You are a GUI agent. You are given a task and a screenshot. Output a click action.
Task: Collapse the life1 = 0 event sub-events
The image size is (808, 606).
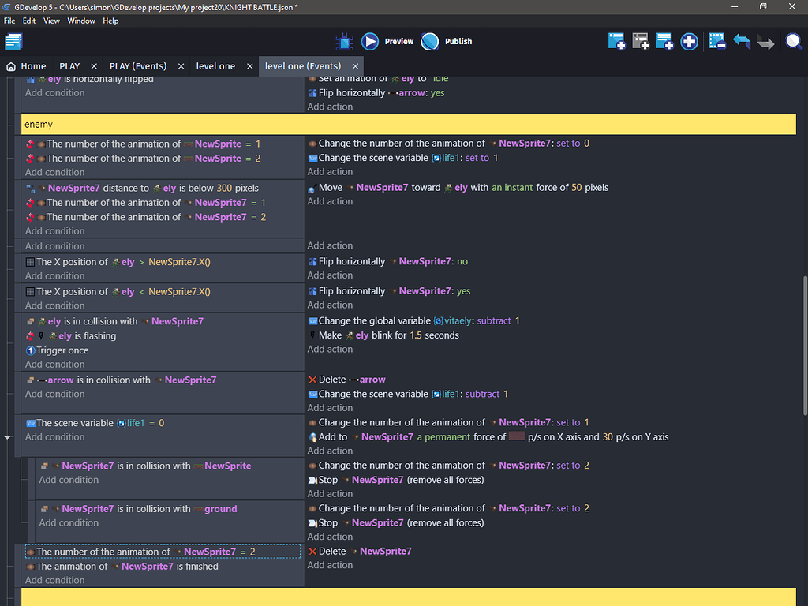point(8,436)
